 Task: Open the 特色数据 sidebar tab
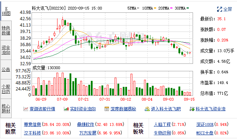tap(6, 30)
